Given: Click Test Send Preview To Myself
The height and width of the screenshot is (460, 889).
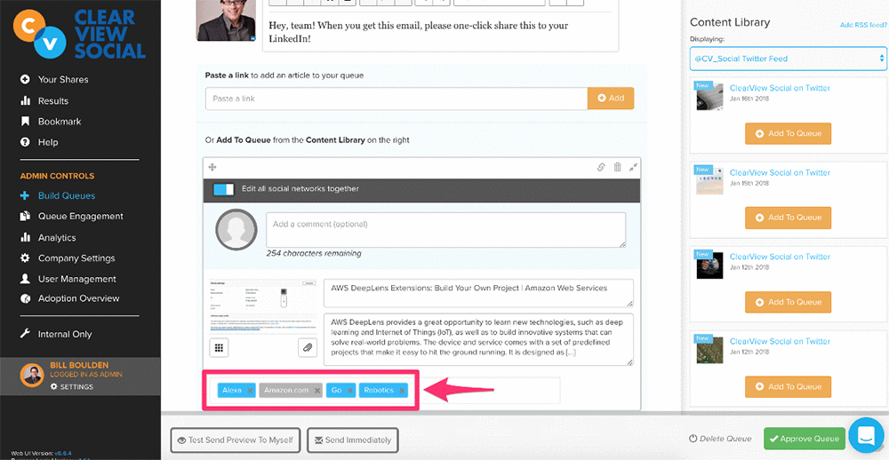Looking at the screenshot, I should (235, 440).
